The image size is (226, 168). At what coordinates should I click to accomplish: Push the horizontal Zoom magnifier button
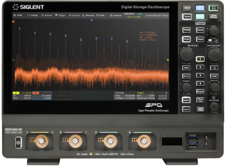coord(214,68)
